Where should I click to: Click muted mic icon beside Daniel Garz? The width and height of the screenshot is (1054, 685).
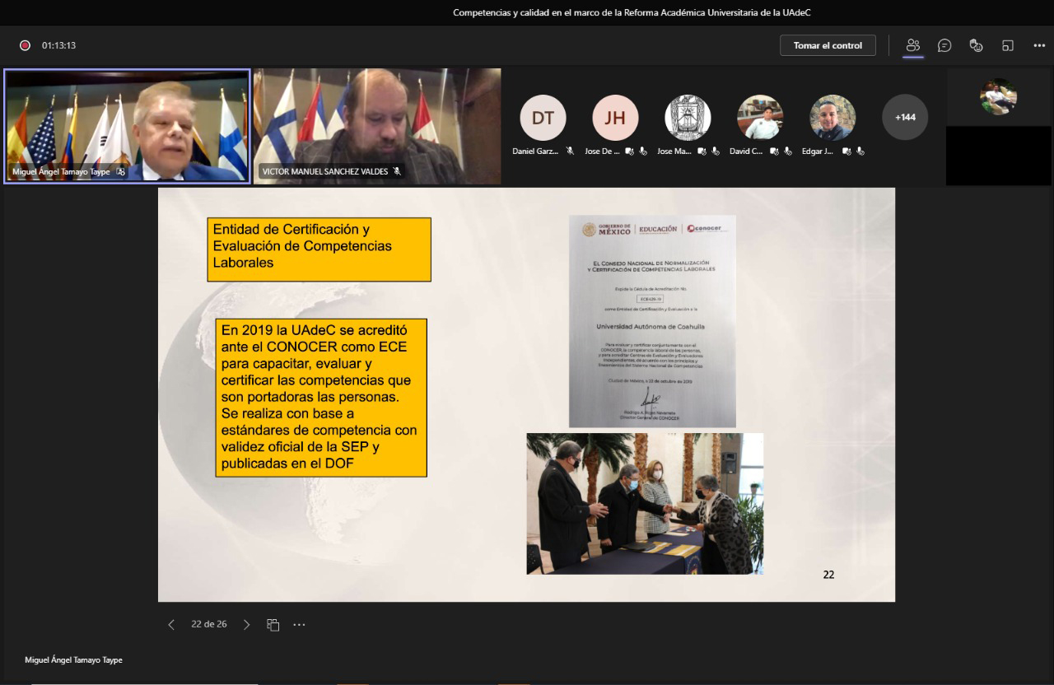coord(570,151)
